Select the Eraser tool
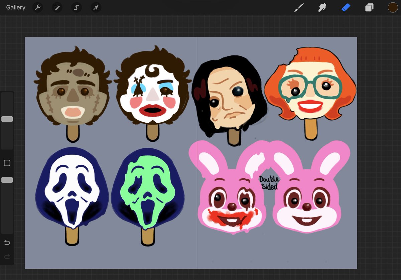 (x=346, y=7)
